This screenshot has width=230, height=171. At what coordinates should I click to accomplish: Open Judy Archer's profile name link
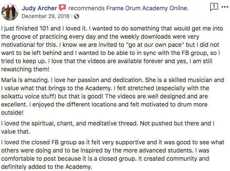pos(39,8)
